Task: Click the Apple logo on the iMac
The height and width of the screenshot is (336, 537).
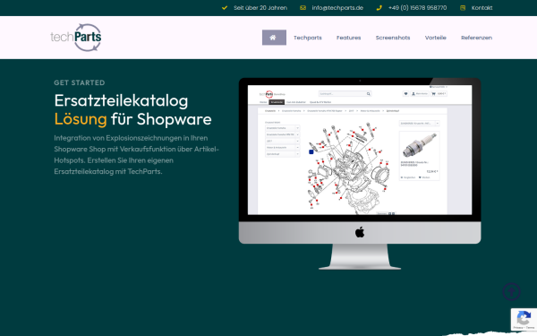Action: pos(360,232)
